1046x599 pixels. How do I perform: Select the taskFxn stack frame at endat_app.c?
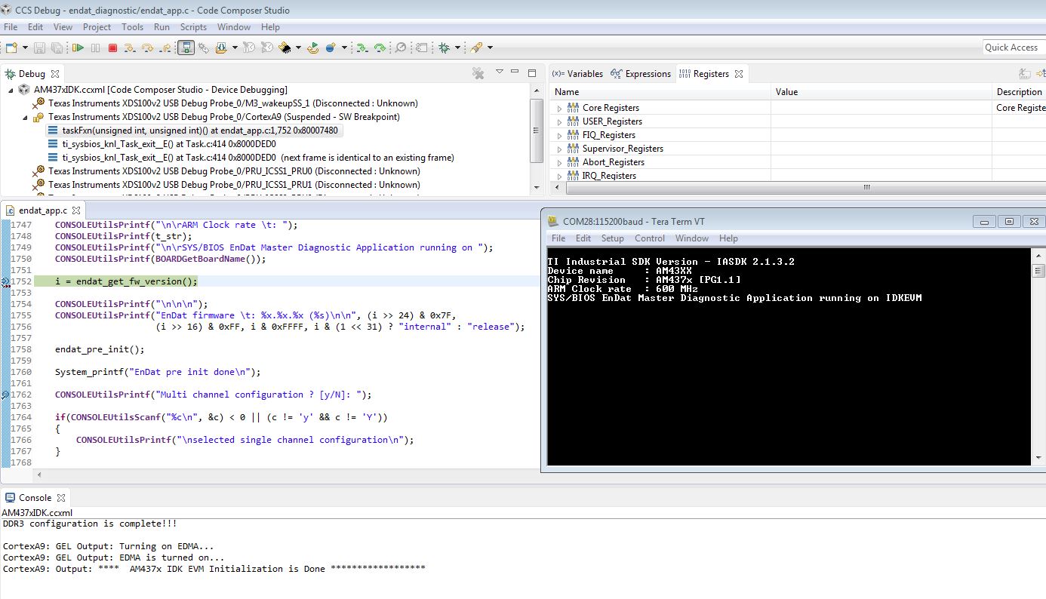click(199, 131)
